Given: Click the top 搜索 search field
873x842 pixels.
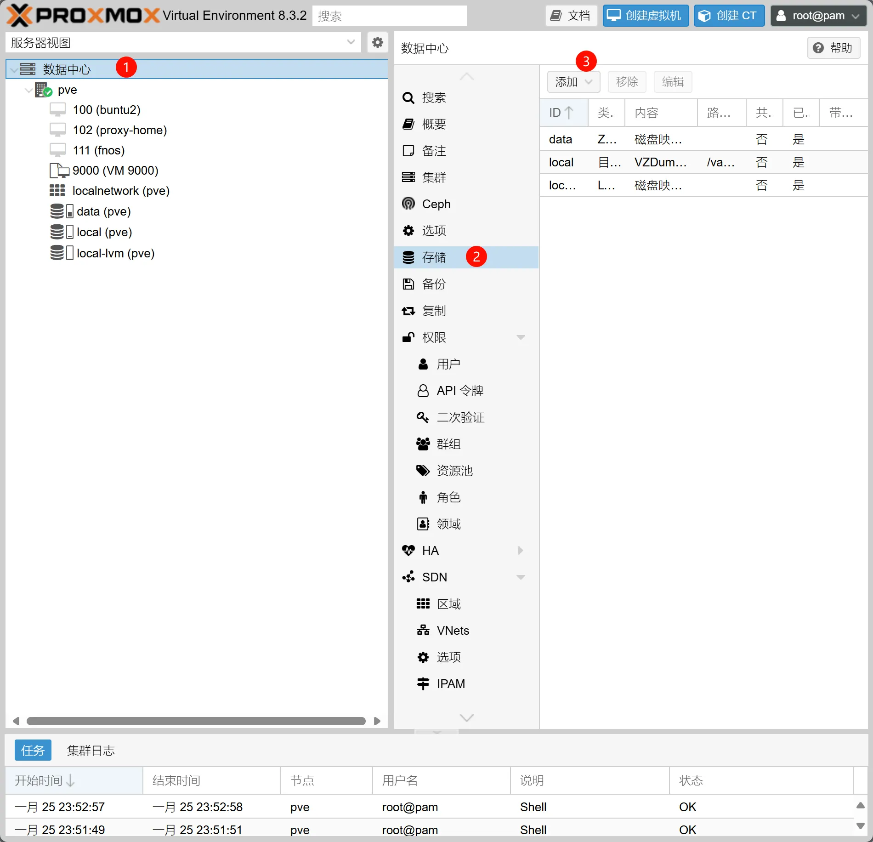Looking at the screenshot, I should coord(389,16).
